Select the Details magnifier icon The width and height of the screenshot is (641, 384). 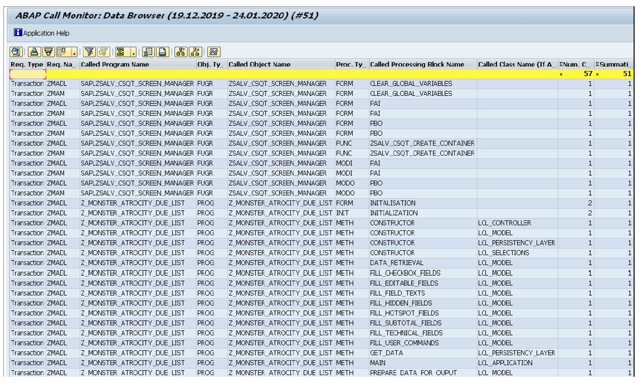[16, 52]
